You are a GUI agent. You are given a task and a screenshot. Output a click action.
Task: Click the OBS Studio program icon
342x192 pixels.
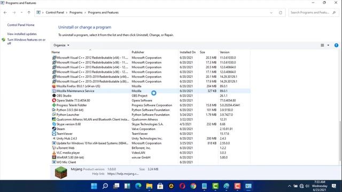coord(54,95)
